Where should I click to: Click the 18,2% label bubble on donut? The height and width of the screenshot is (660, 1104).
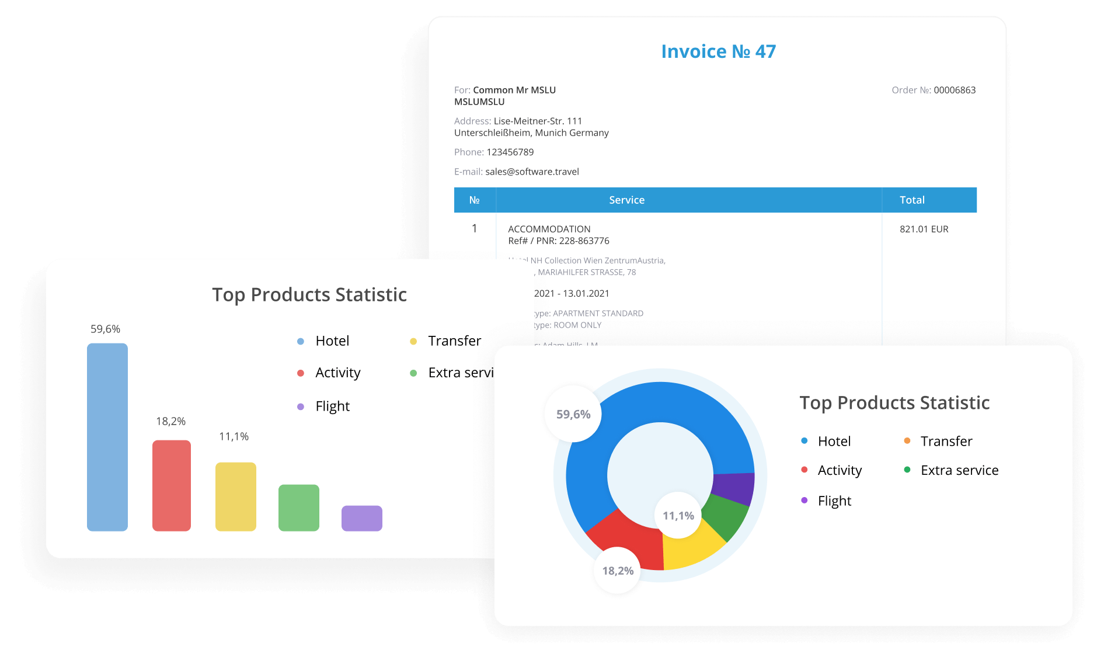click(618, 571)
